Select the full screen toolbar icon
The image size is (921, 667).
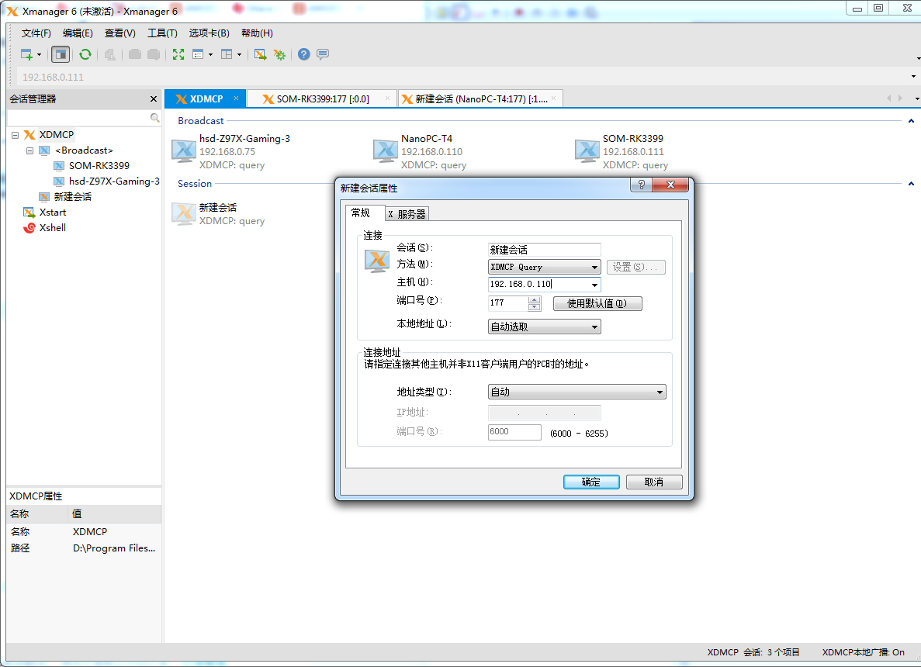(x=178, y=54)
